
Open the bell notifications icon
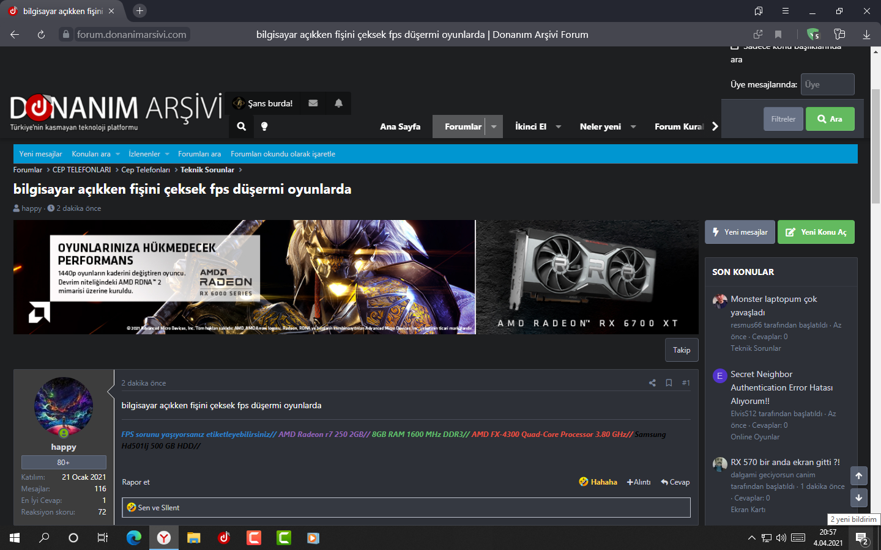click(338, 103)
